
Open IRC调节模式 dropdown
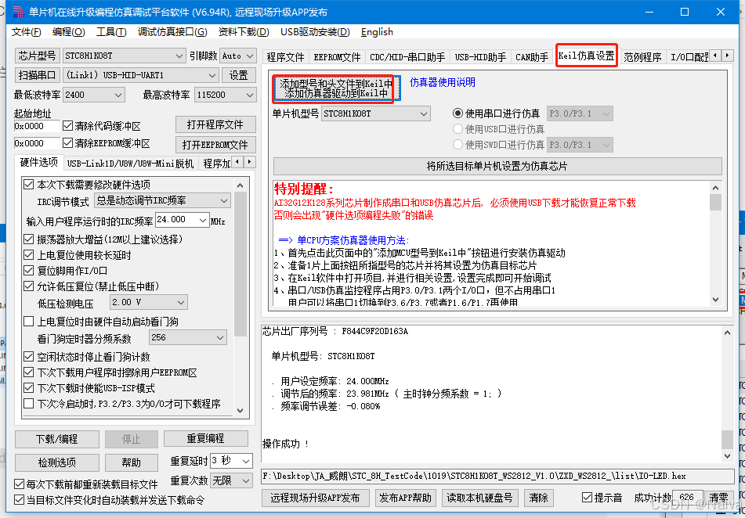pos(162,201)
